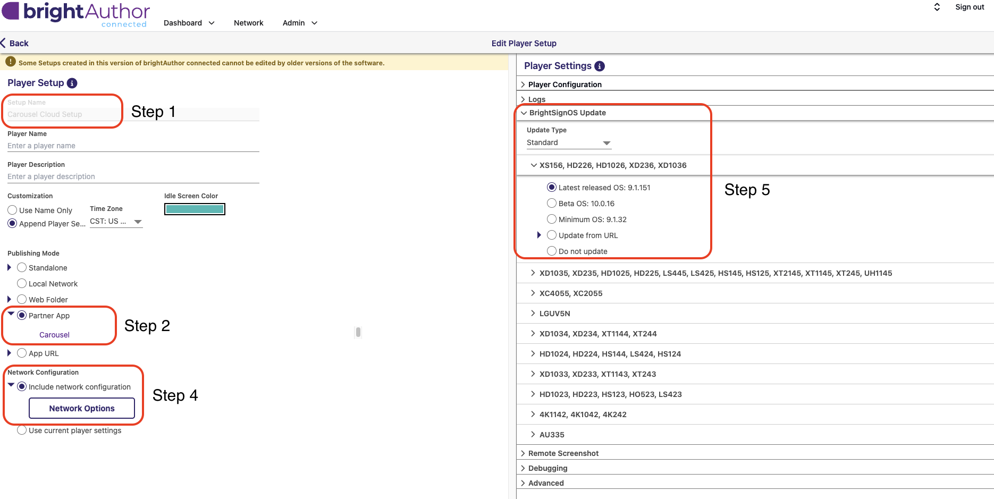The height and width of the screenshot is (499, 994).
Task: Collapse the Include network configuration triangle
Action: 11,385
